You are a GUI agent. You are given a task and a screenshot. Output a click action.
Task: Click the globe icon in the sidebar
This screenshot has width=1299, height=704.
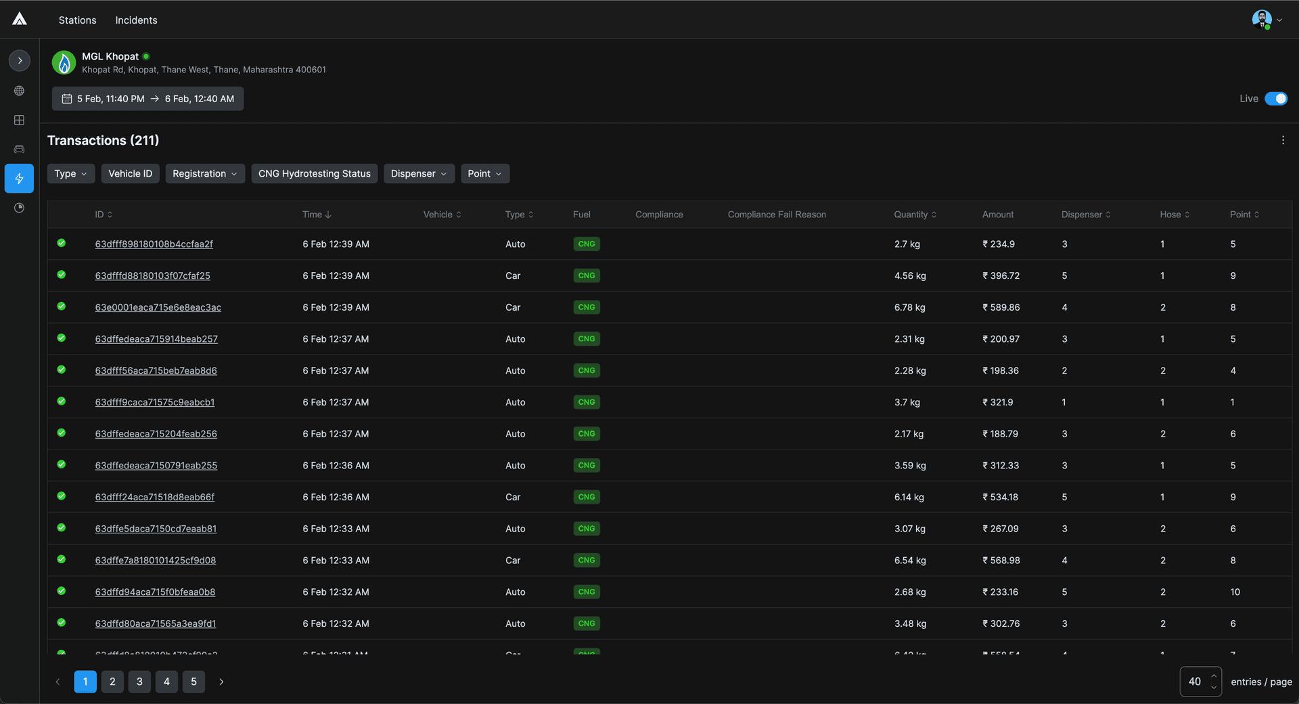point(19,91)
